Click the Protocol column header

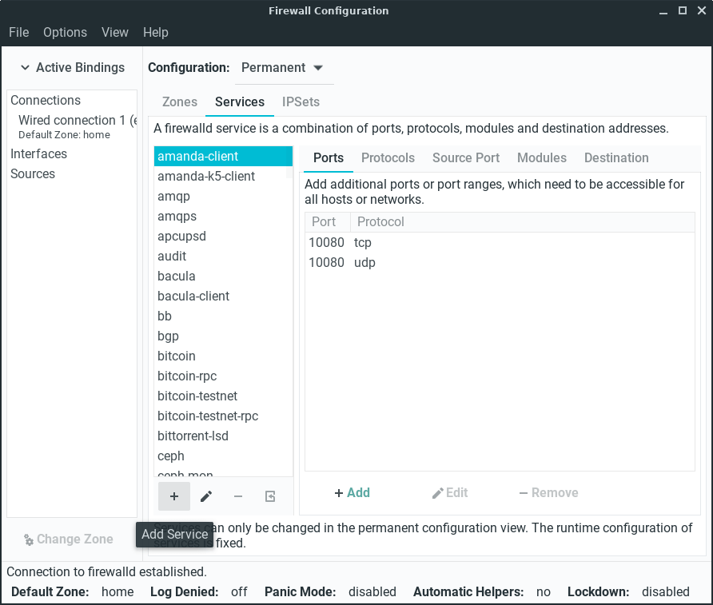click(380, 222)
